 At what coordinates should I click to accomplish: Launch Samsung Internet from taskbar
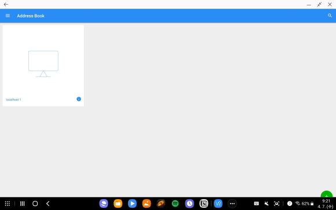104,204
